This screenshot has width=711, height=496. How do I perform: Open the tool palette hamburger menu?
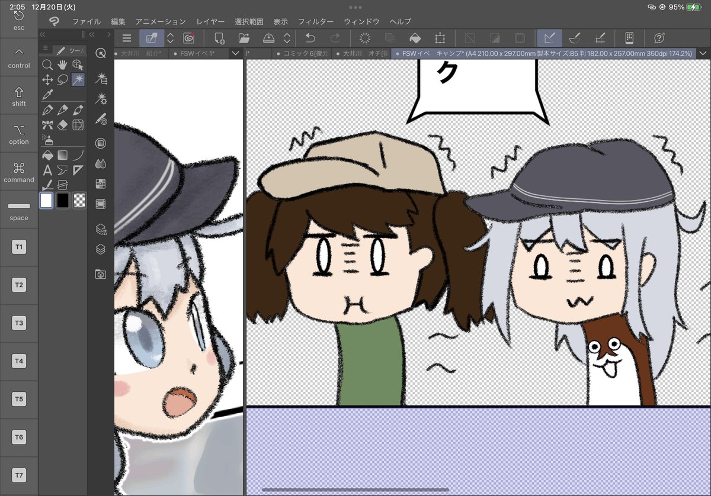coord(46,49)
